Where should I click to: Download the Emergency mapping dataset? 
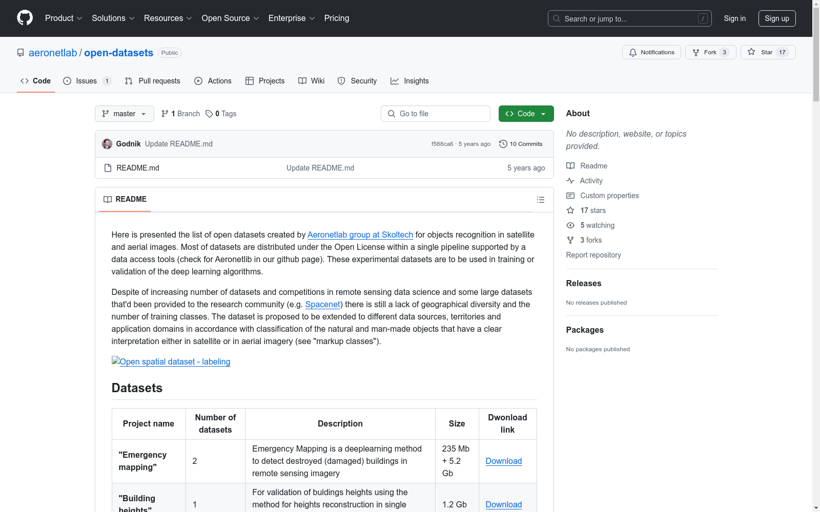coord(504,461)
